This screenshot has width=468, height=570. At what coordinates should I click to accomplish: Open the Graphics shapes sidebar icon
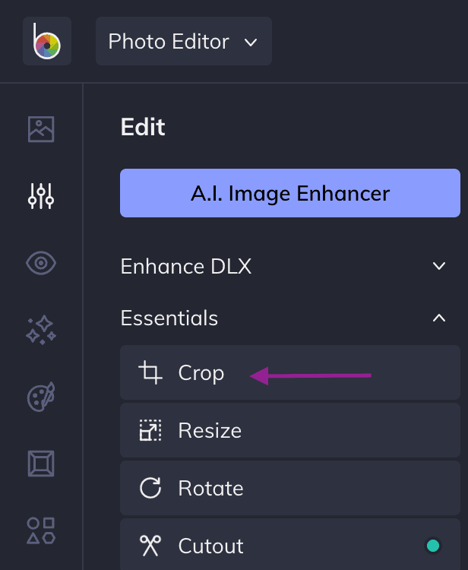(41, 530)
